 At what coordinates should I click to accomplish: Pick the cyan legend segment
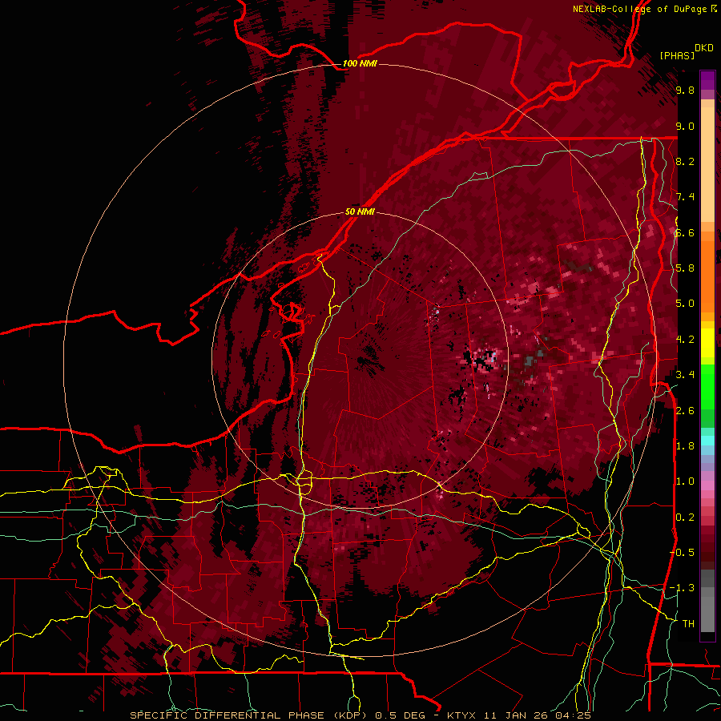click(x=707, y=441)
